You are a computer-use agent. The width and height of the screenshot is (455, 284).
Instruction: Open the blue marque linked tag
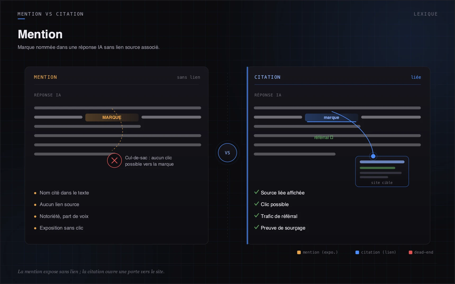331,117
